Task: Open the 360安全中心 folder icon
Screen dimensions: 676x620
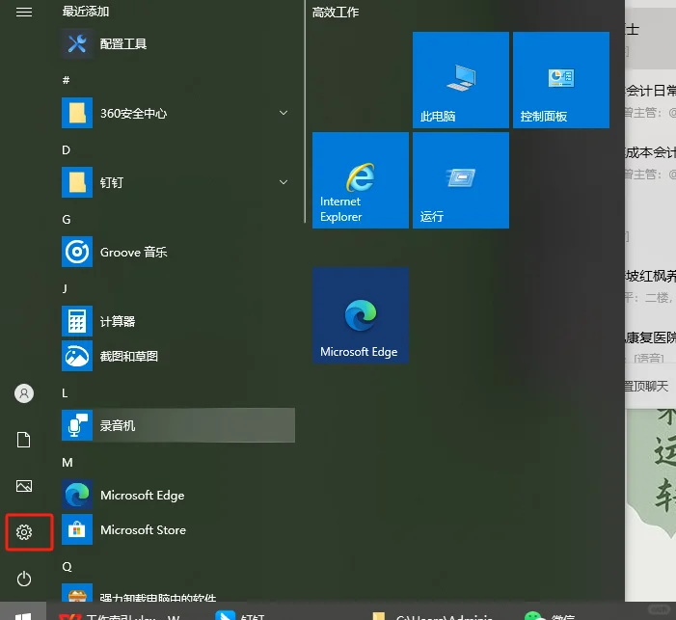Action: [x=77, y=113]
